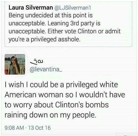Screen dimensions: 138x136
Task: Click the @LJSilverman1 handle link
Action: pyautogui.click(x=73, y=8)
